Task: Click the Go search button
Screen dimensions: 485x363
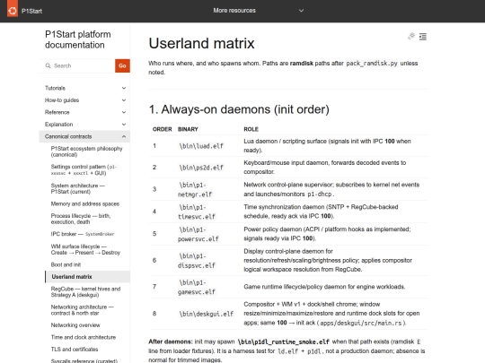Action: coord(122,65)
